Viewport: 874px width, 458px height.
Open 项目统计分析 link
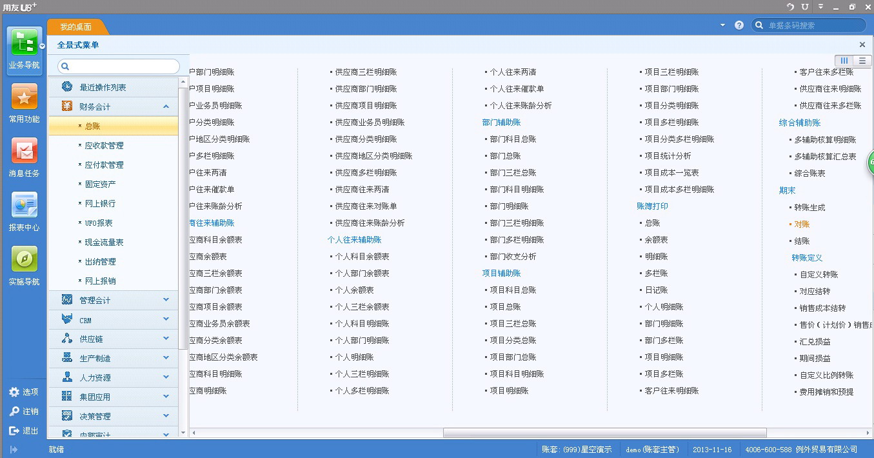coord(668,156)
